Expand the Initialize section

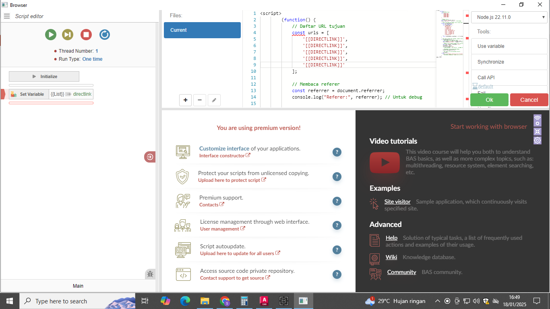click(x=44, y=76)
